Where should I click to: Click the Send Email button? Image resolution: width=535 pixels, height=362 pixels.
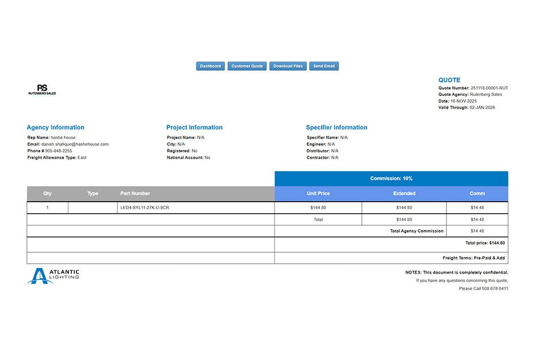tap(324, 66)
